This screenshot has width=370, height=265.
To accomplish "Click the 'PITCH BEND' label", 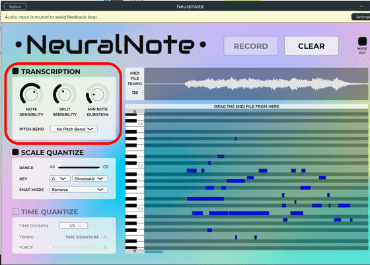I will (x=32, y=129).
